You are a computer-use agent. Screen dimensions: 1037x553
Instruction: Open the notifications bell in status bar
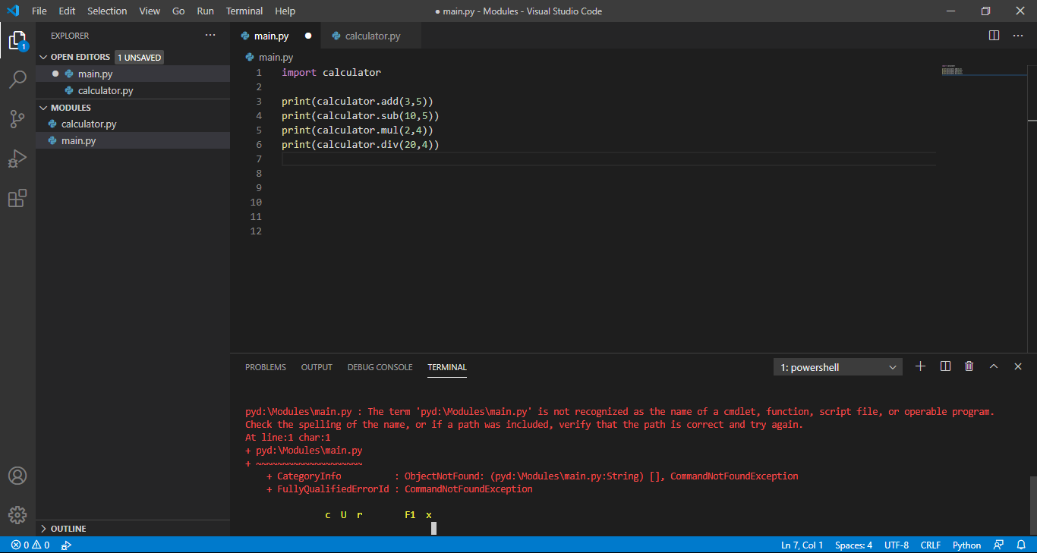(x=1021, y=545)
